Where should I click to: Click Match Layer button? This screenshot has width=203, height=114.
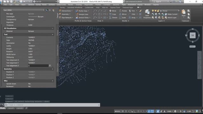coord(171,18)
